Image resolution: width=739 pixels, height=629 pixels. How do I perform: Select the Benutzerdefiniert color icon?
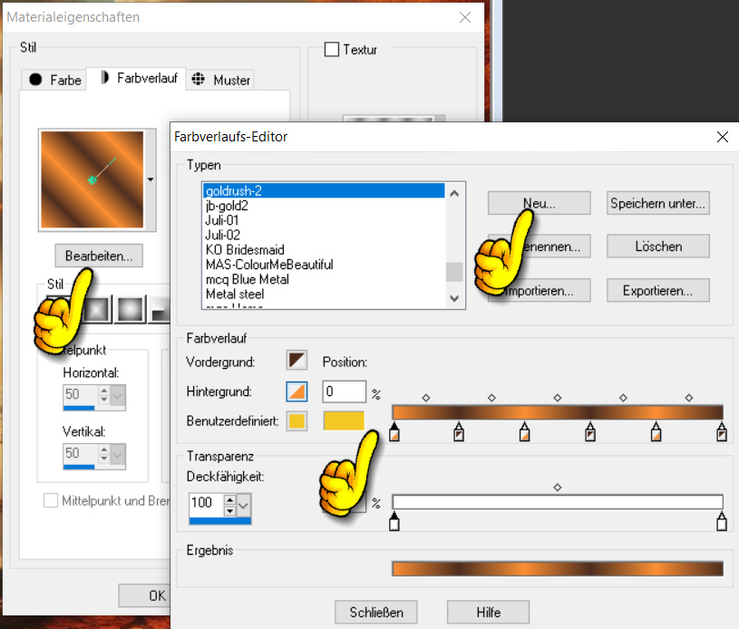point(297,421)
